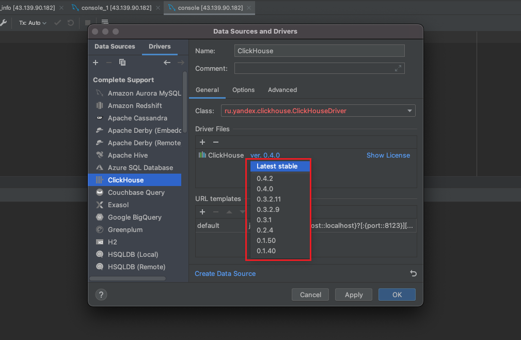Screen dimensions: 521x340
Task: Click the Name input field
Action: click(x=319, y=51)
